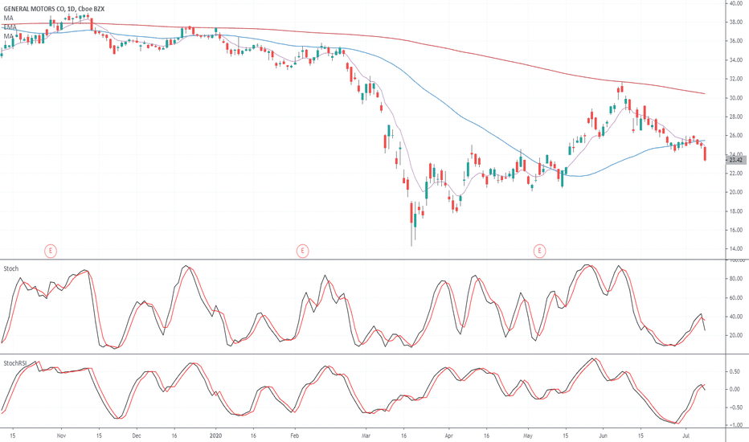Click the 22.00 price axis label

pyautogui.click(x=736, y=174)
